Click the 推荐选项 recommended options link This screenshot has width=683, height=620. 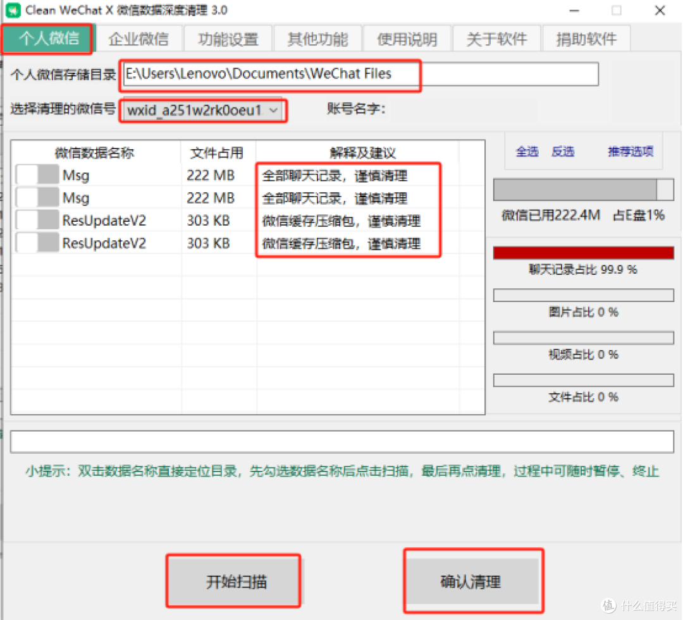(630, 151)
